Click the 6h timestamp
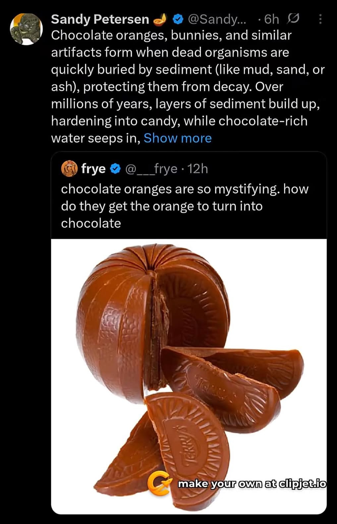This screenshot has width=337, height=524. tap(271, 20)
